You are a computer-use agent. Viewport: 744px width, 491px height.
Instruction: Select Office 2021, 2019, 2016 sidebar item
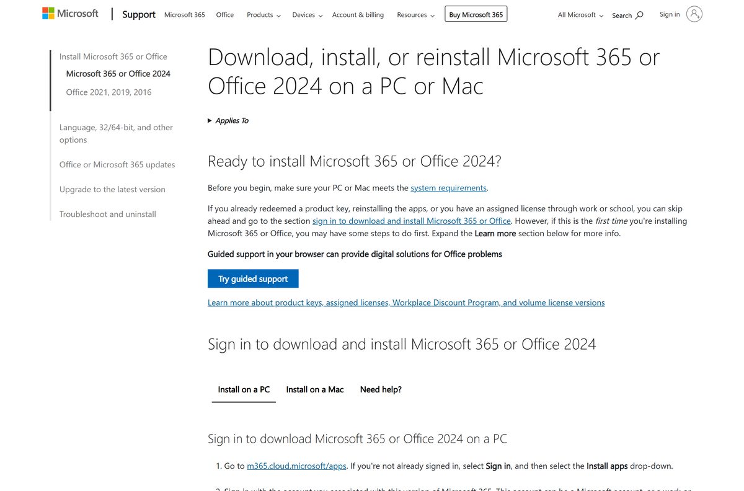point(108,92)
